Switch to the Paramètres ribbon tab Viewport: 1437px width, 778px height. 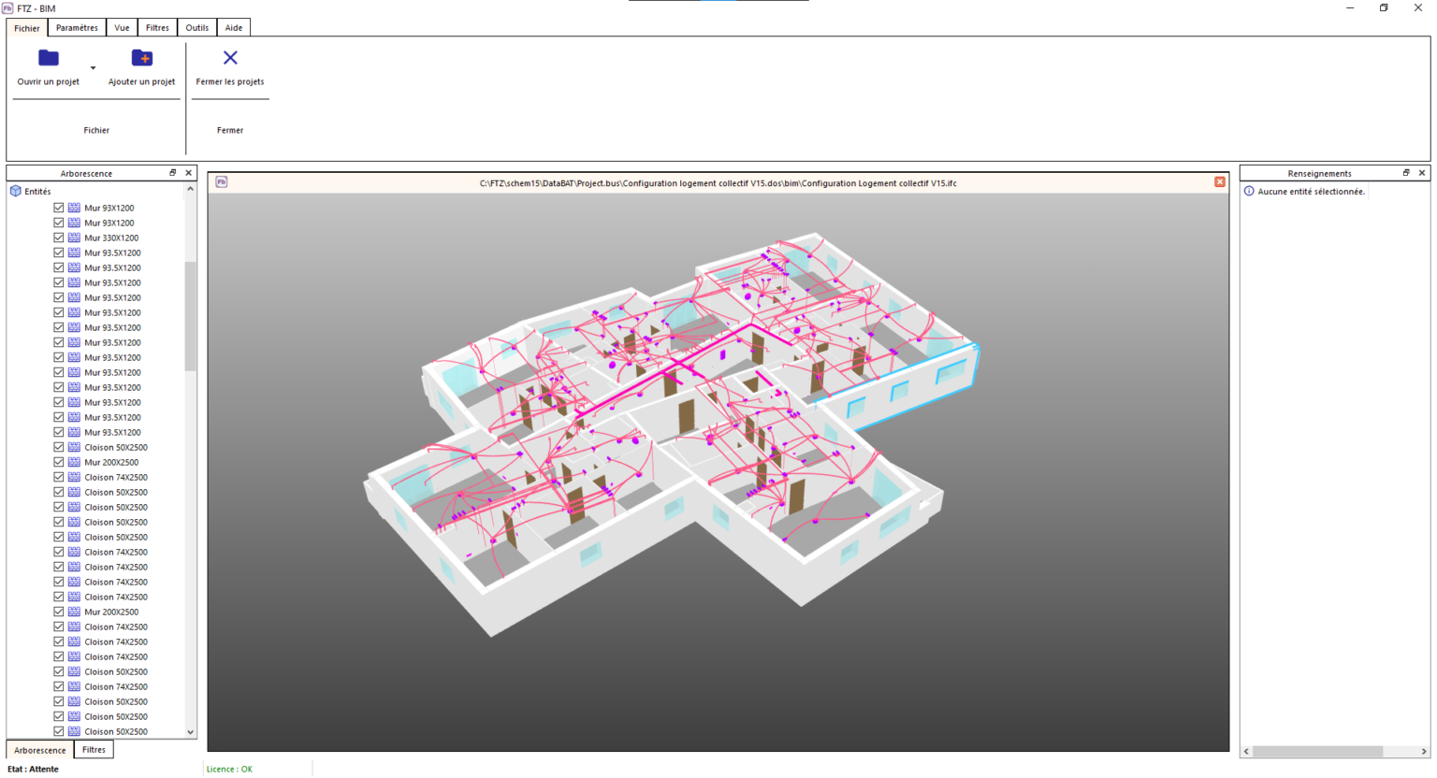(x=76, y=27)
